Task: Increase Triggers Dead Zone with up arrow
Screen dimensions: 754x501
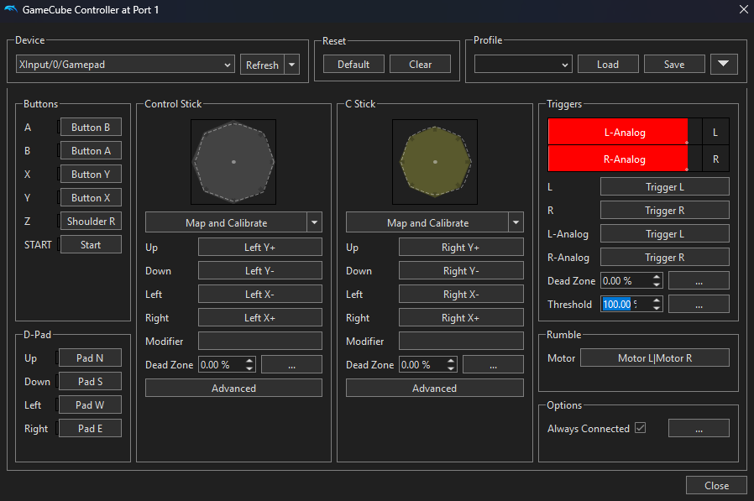Action: 657,277
